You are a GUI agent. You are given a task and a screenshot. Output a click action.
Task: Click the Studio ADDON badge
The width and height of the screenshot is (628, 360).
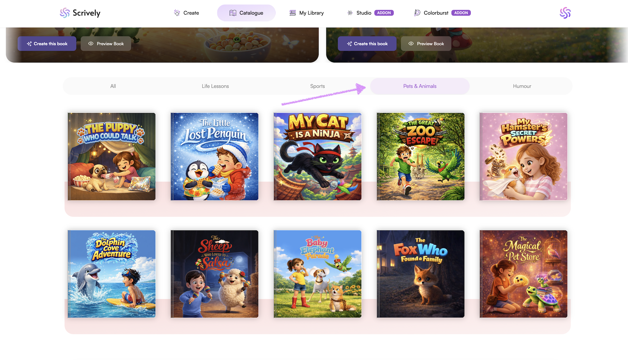click(384, 13)
